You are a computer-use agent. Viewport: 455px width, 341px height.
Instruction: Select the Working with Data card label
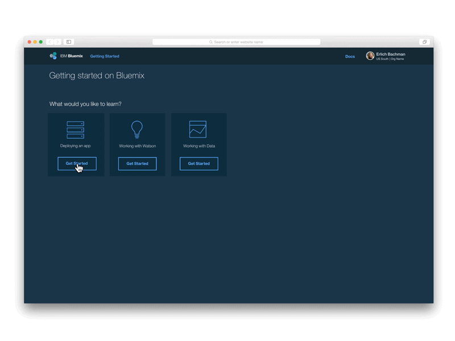click(199, 146)
